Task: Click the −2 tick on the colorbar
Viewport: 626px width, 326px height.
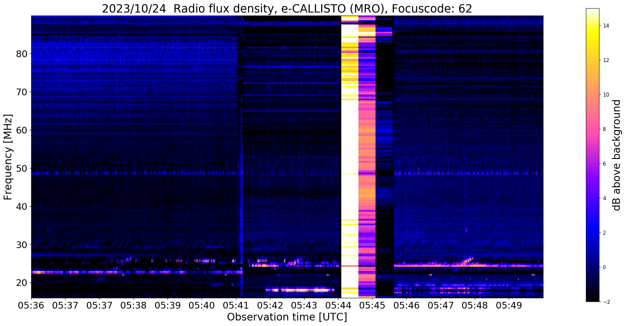Action: 607,302
